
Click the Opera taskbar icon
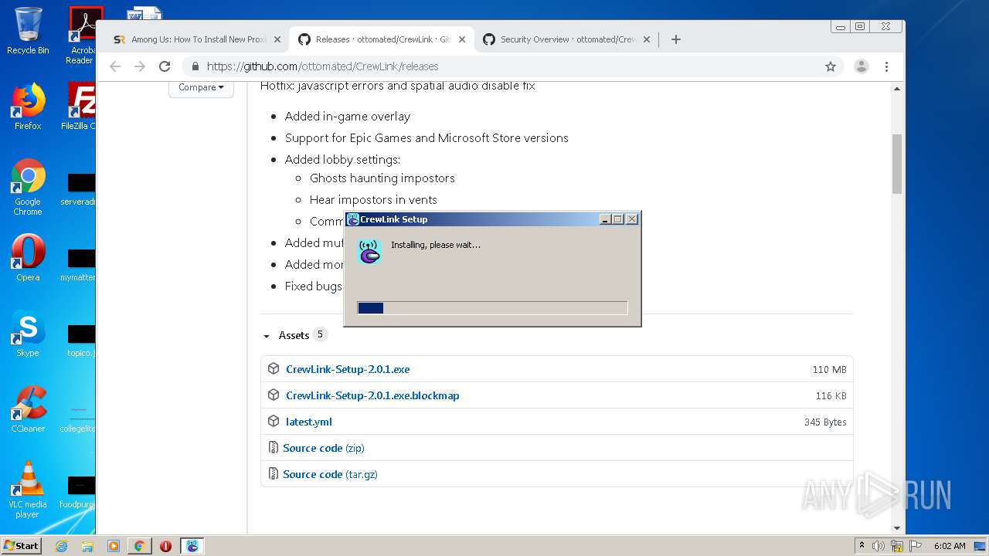click(x=165, y=546)
